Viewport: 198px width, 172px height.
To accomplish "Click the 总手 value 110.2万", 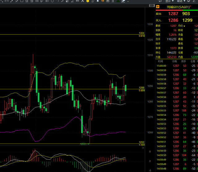I will 172,39.
